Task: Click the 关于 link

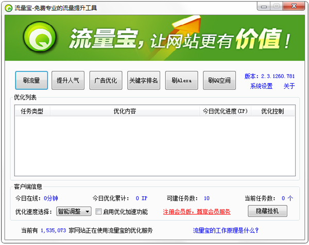Action: pos(289,86)
